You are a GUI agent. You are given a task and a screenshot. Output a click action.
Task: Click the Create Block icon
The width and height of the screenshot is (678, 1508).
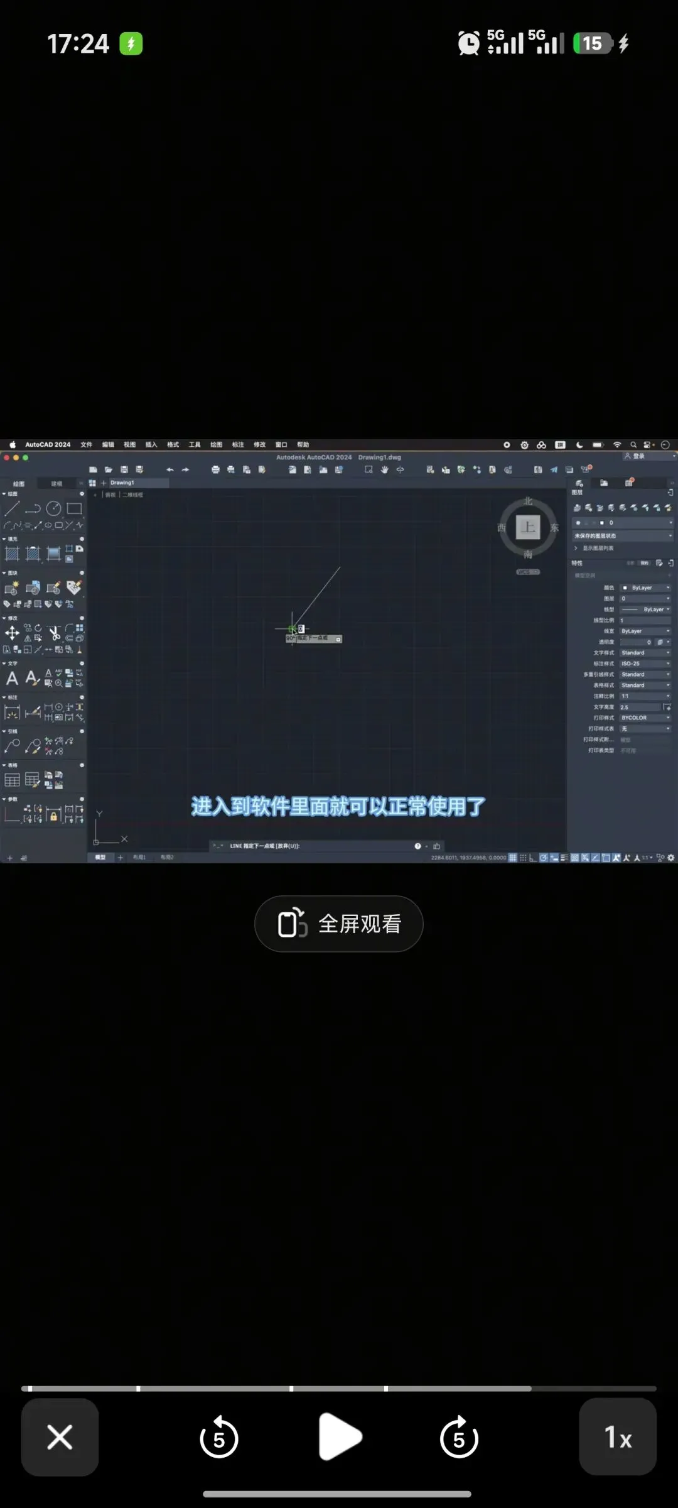tap(12, 588)
